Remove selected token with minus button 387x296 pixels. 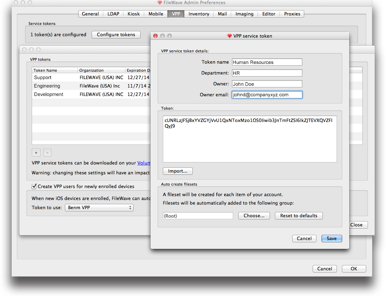pos(47,153)
